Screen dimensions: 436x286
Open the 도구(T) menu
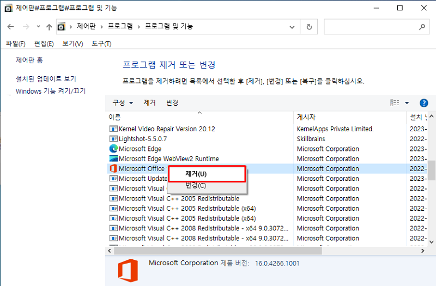[x=101, y=44]
